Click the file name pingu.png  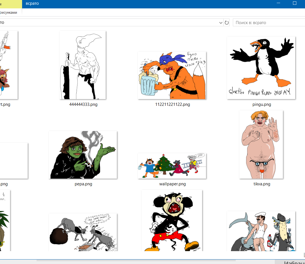(262, 104)
